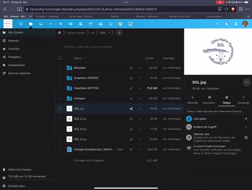This screenshot has width=252, height=190.
Task: Open three-dot menu for SOL 3.jpg
Action: click(140, 129)
